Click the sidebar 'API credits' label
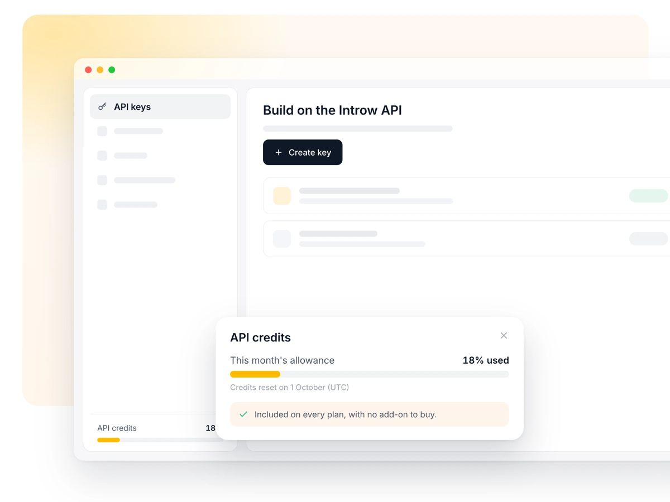Image resolution: width=670 pixels, height=502 pixels. click(117, 428)
